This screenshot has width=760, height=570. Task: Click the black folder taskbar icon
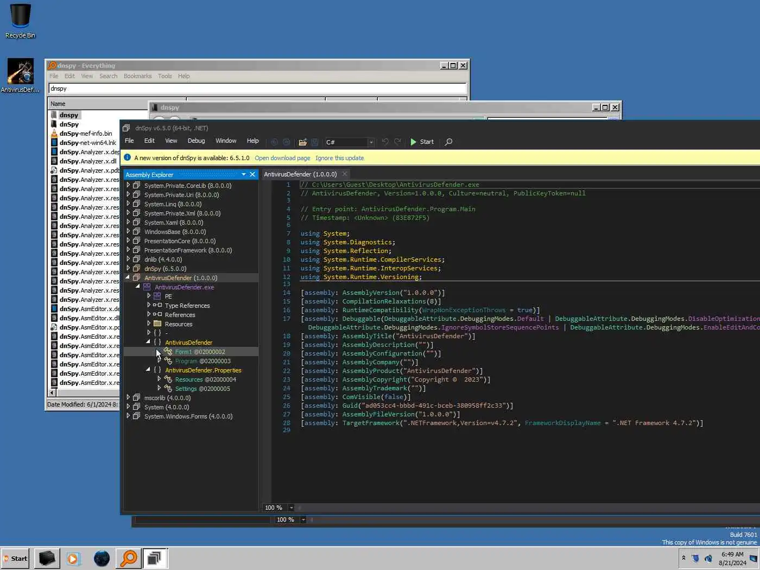(47, 558)
